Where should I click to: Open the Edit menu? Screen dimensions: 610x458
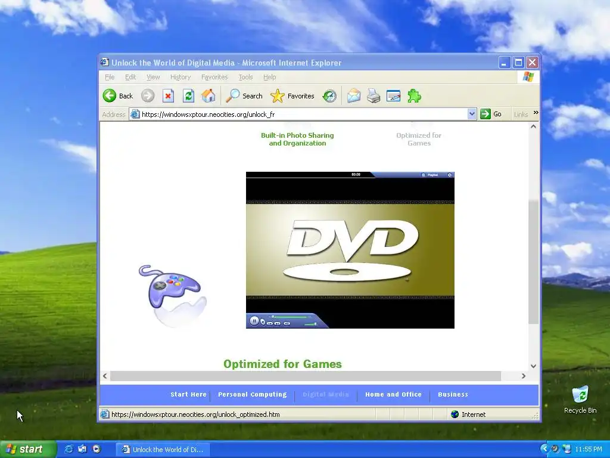pyautogui.click(x=130, y=77)
